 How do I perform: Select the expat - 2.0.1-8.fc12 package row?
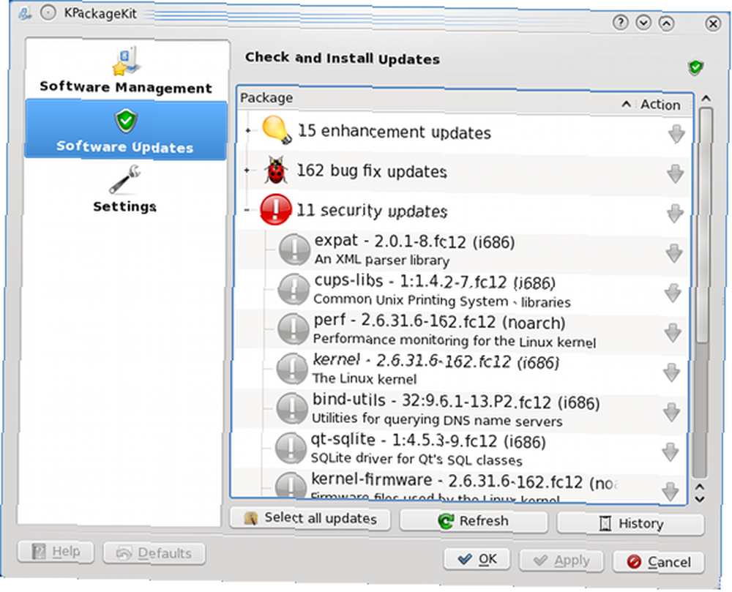click(462, 251)
